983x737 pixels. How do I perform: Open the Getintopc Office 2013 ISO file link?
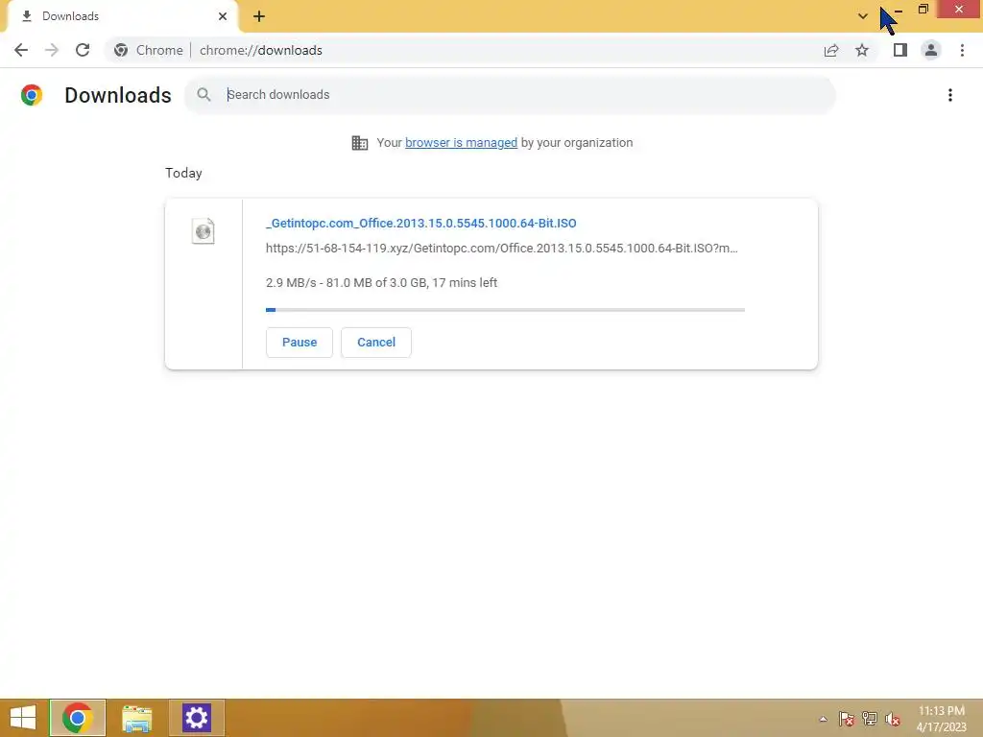(x=420, y=223)
